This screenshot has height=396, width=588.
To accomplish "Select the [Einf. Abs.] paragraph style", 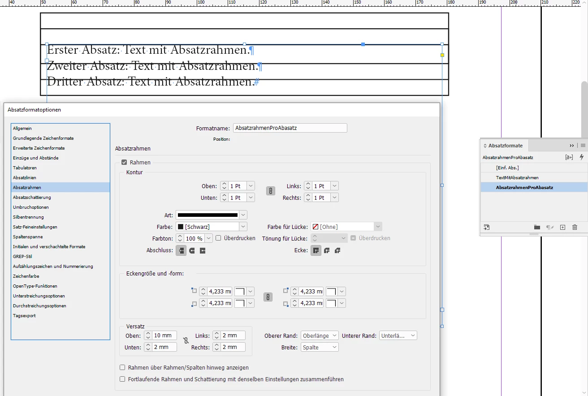I will click(x=534, y=168).
